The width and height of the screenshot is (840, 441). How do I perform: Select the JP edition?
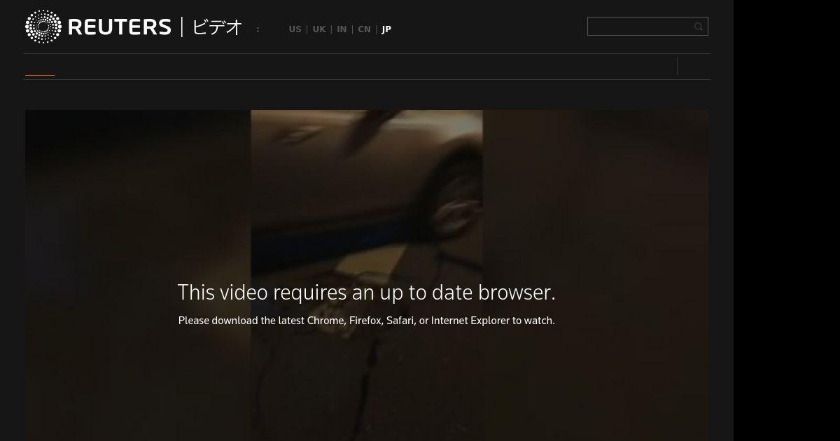[x=386, y=29]
